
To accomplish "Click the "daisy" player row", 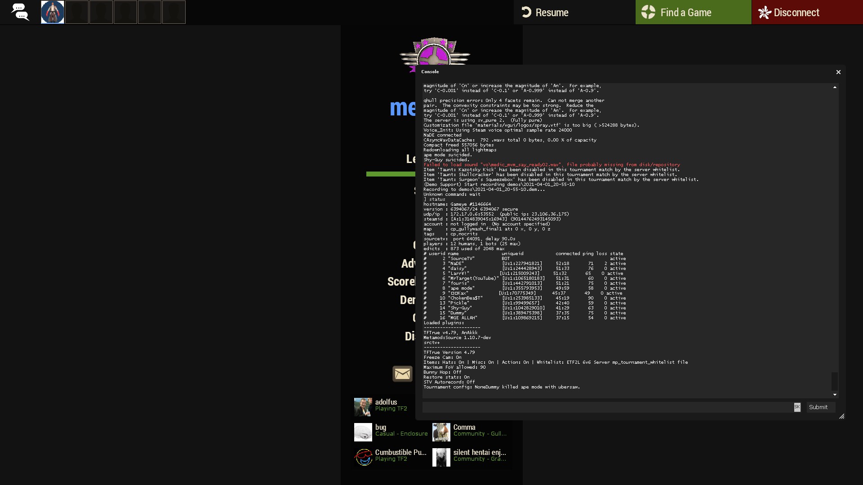I will point(525,269).
